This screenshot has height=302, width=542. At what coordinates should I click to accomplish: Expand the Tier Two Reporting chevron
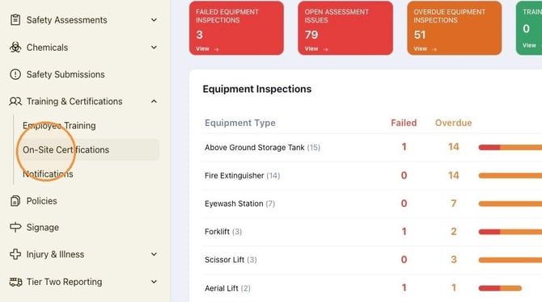tap(154, 282)
